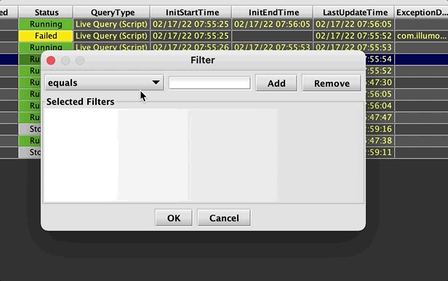Image resolution: width=448 pixels, height=281 pixels.
Task: Click the InitStartTime column header
Action: 191,12
